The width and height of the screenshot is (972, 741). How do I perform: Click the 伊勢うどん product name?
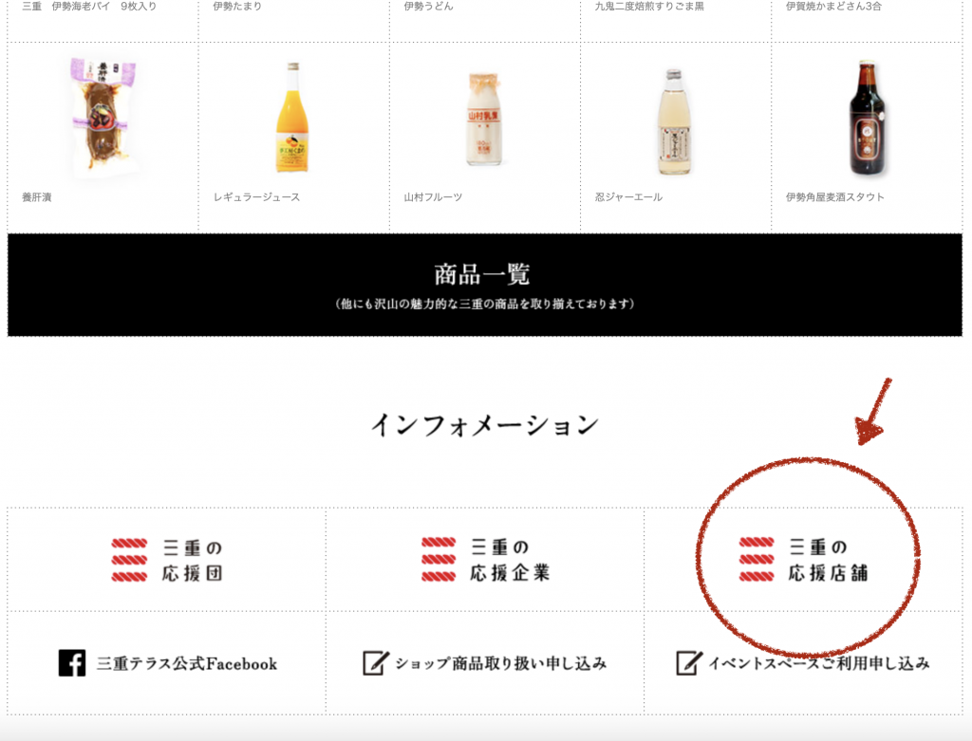[x=428, y=7]
